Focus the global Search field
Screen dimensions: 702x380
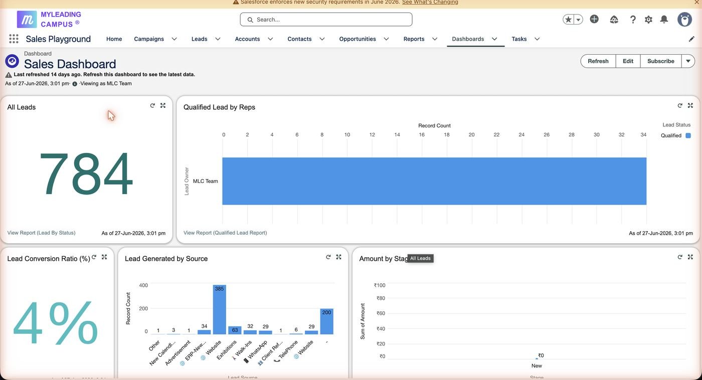pos(326,20)
